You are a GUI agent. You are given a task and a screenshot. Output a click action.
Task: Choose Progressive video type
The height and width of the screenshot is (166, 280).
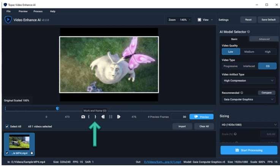pos(231,66)
